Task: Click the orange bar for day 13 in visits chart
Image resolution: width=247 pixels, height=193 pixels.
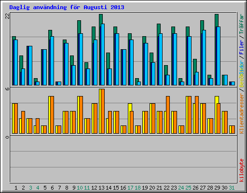Action: [103, 111]
